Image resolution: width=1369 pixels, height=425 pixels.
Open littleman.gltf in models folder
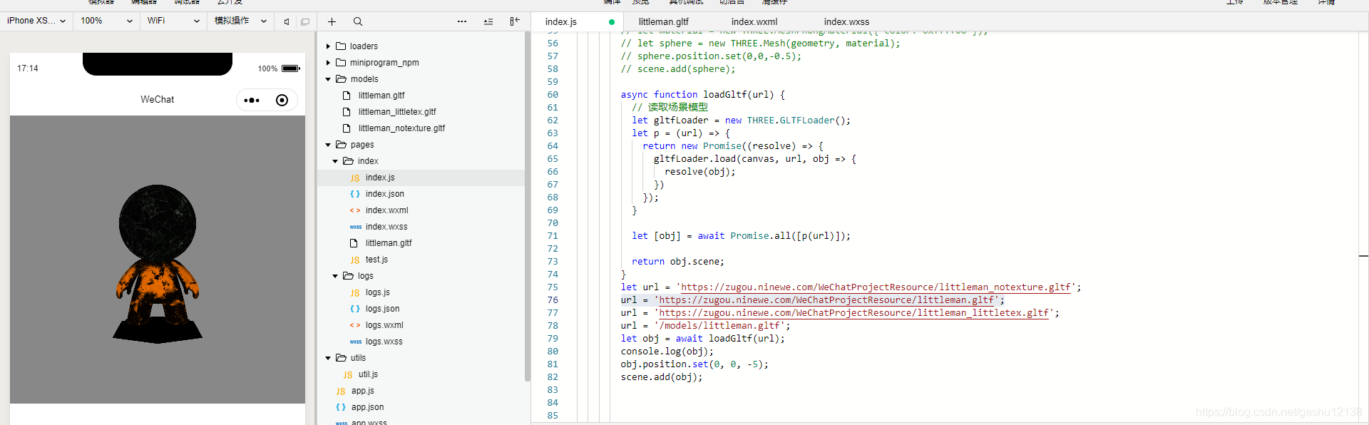[381, 96]
